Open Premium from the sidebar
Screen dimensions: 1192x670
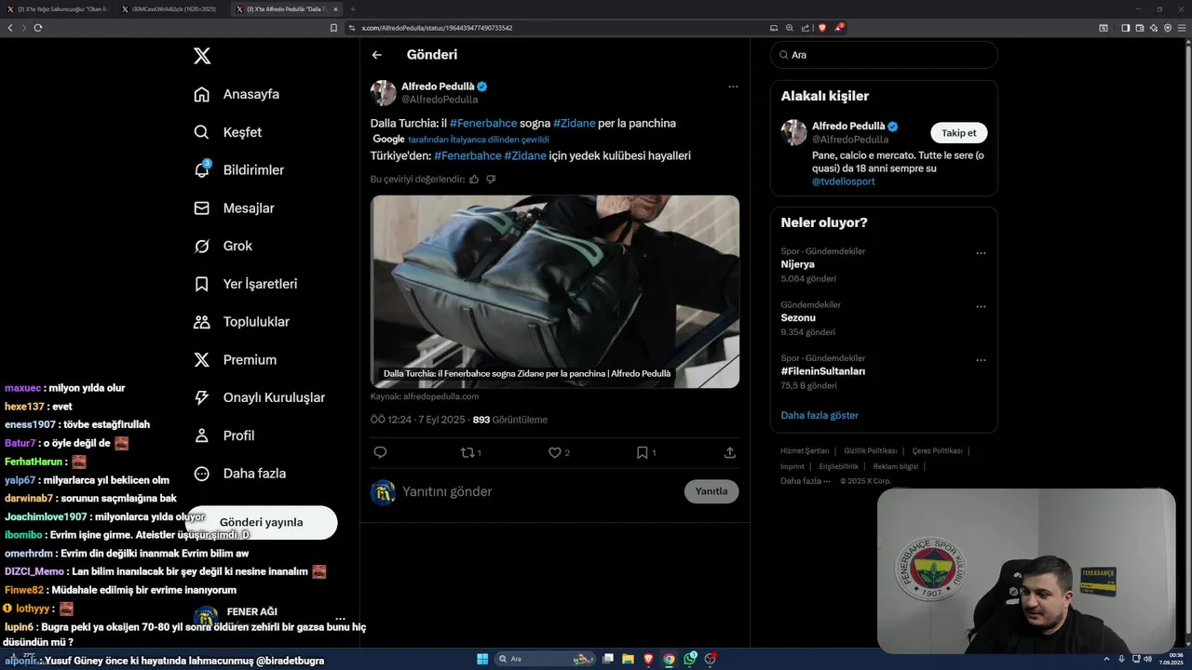pyautogui.click(x=235, y=359)
